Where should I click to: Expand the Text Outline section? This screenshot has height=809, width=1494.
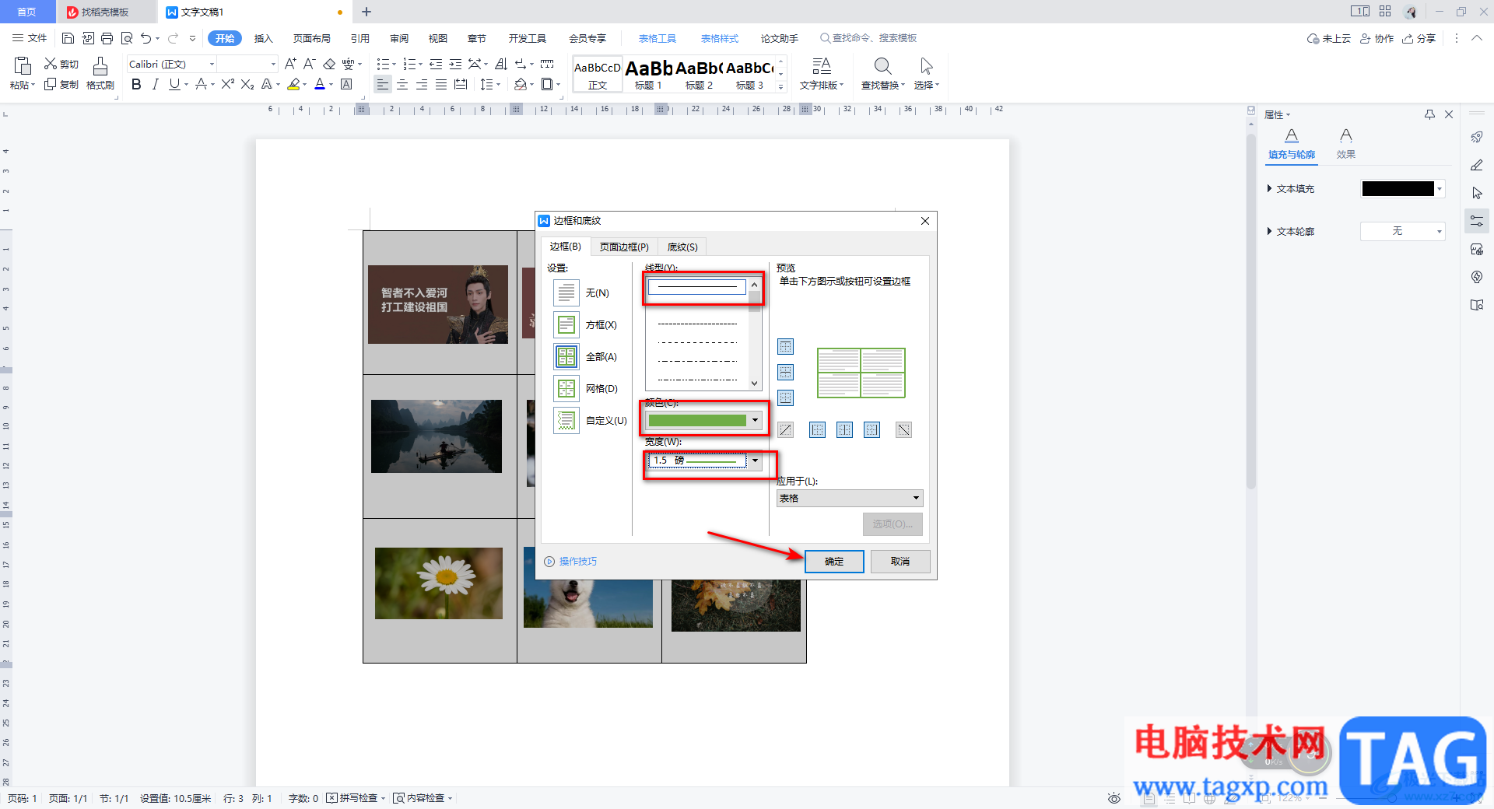pos(1269,231)
